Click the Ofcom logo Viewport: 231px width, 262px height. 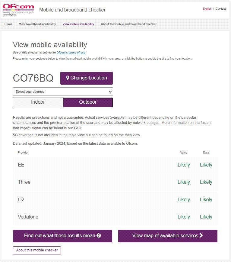18,10
